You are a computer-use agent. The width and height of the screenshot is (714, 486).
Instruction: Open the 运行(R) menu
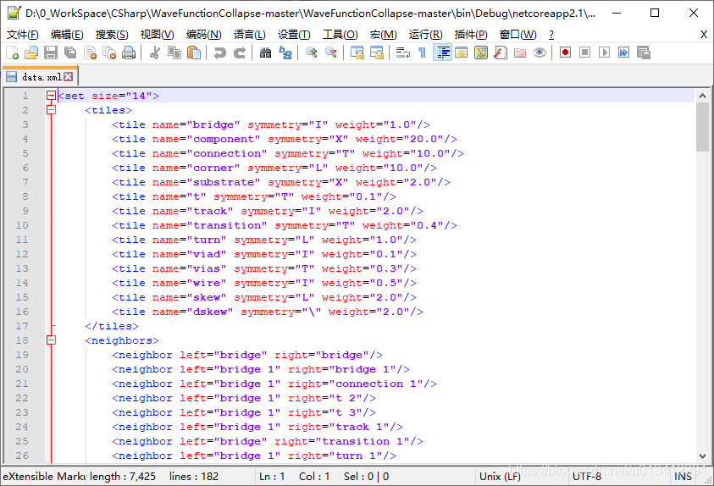(425, 35)
